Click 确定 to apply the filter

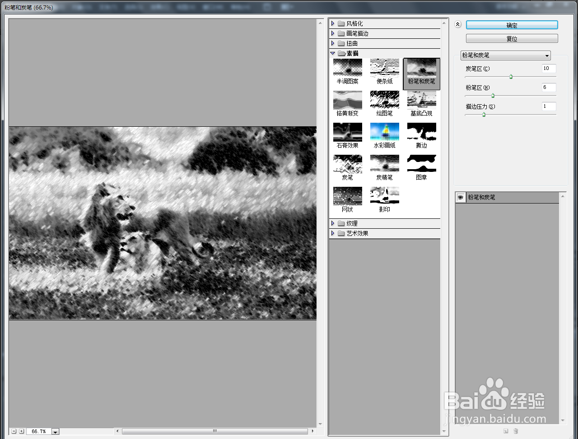(512, 25)
